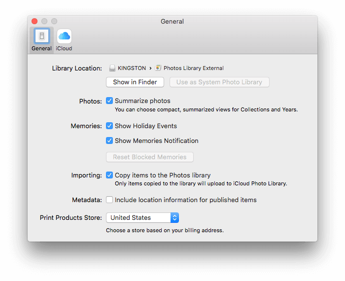Click the General window title text
345x281 pixels.
tap(172, 22)
